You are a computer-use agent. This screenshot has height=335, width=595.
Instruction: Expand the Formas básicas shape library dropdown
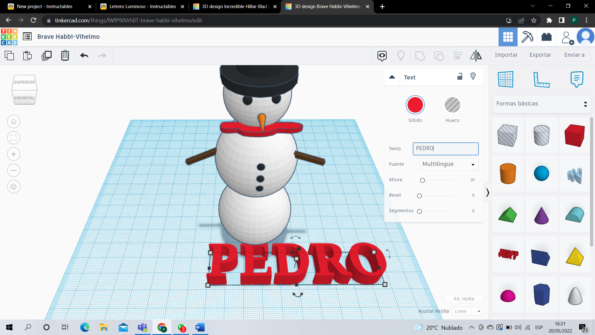tap(541, 104)
